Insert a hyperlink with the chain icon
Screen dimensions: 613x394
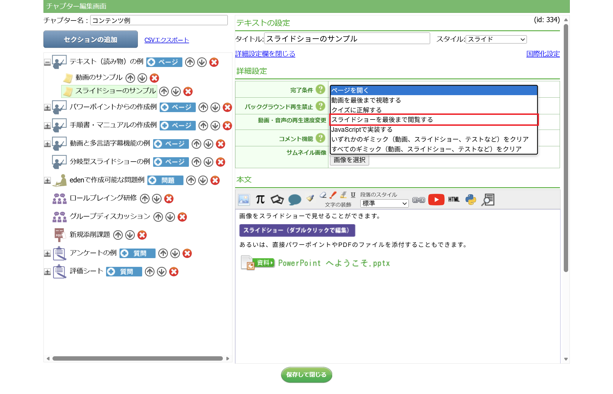pos(419,200)
